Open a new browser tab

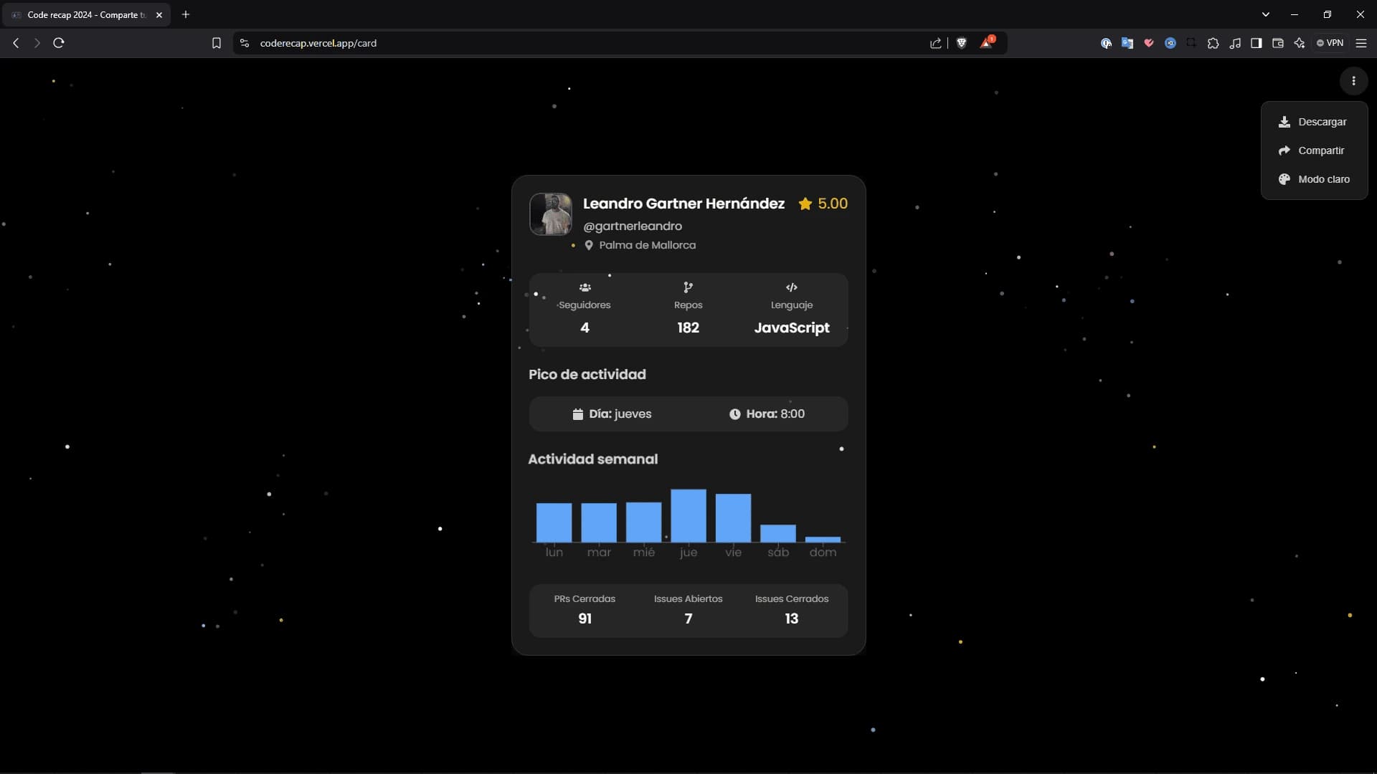click(x=186, y=14)
